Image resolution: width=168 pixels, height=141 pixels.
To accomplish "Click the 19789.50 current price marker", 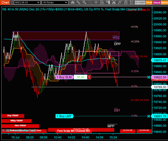I will tap(159, 87).
